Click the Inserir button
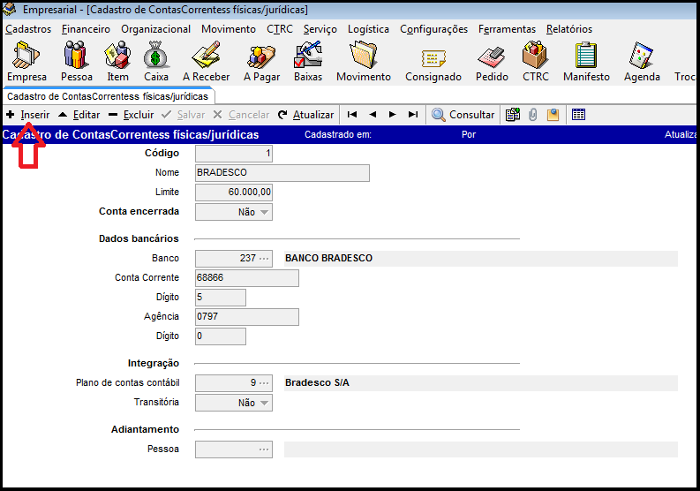Viewport: 700px width, 491px height. 27,115
